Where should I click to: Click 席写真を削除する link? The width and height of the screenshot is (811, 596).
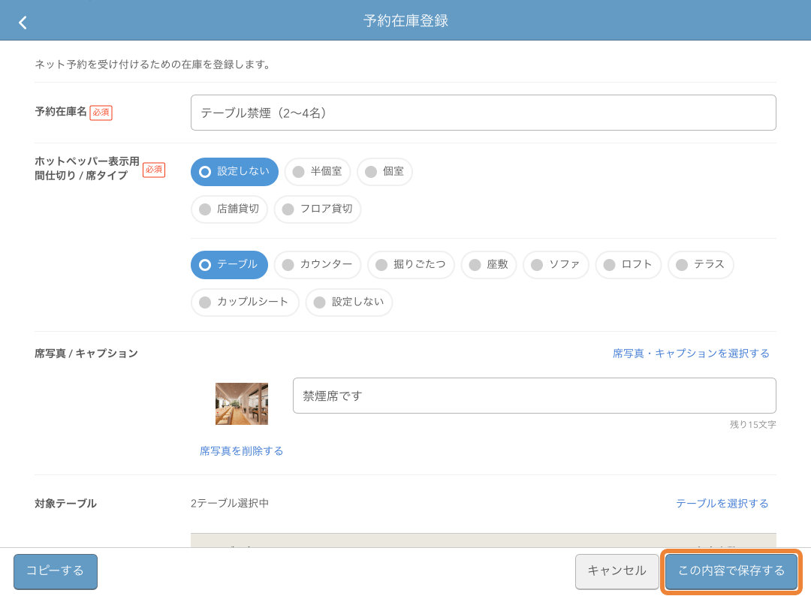[x=242, y=450]
